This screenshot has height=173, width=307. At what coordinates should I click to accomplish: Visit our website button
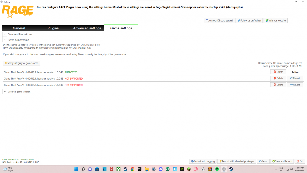pos(275,20)
